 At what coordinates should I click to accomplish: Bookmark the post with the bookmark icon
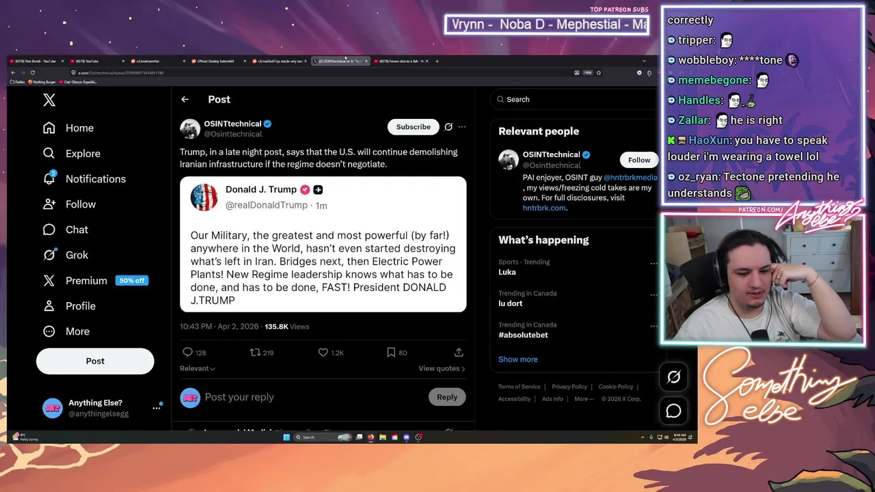pos(390,352)
